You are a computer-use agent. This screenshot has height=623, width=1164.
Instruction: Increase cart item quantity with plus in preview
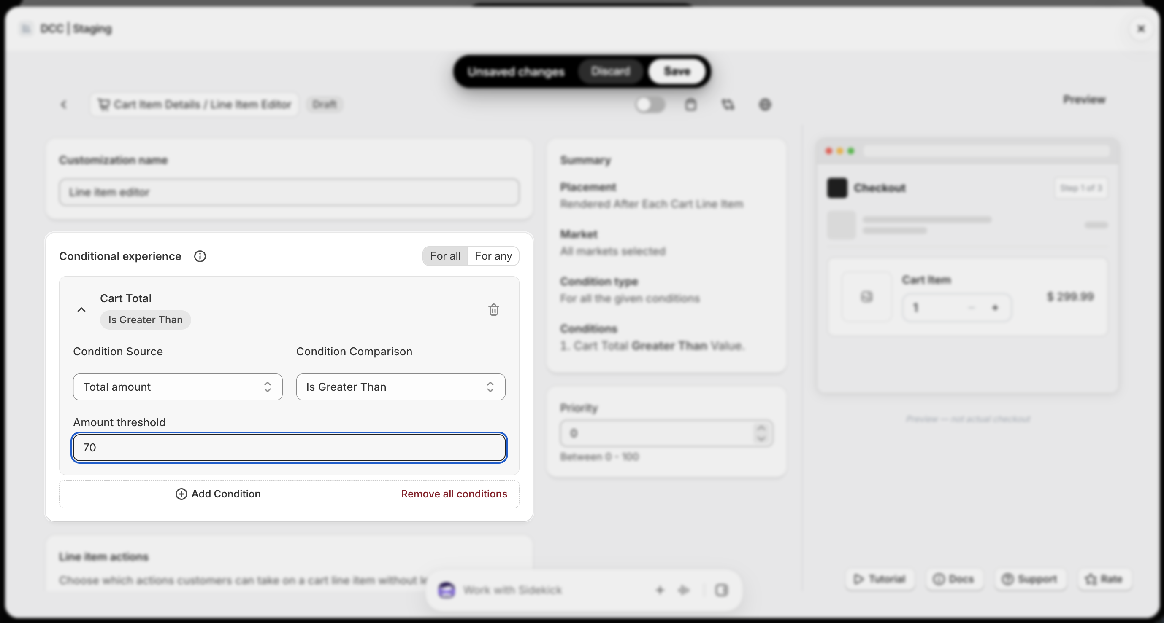(995, 308)
